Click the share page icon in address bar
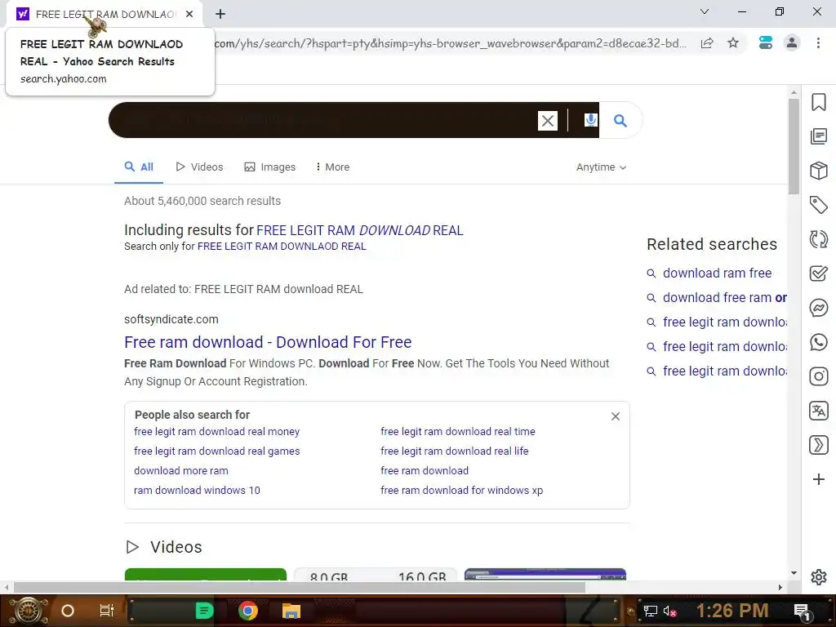This screenshot has width=836, height=627. click(x=707, y=43)
